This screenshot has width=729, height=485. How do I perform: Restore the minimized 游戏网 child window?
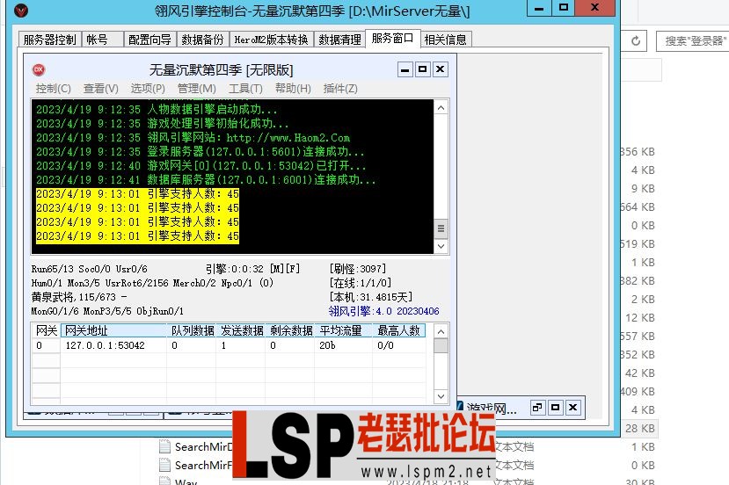537,408
